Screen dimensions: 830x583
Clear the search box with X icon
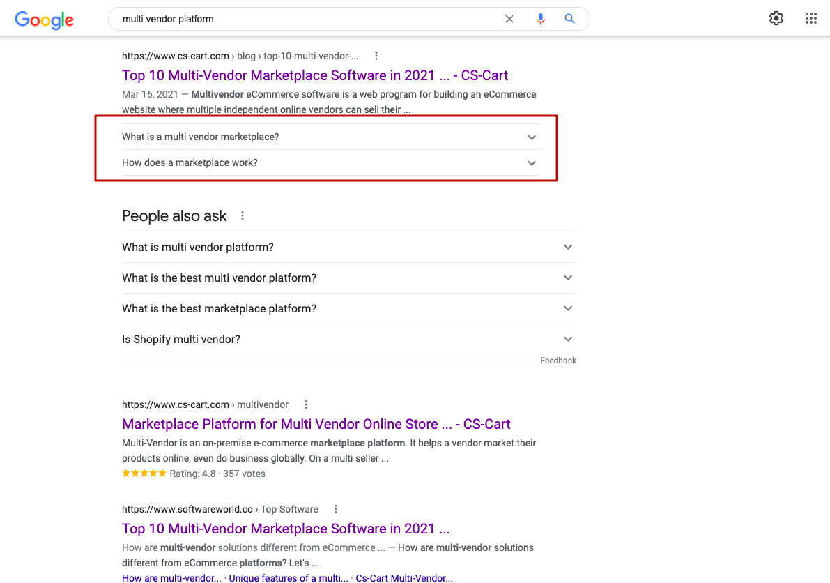tap(509, 19)
